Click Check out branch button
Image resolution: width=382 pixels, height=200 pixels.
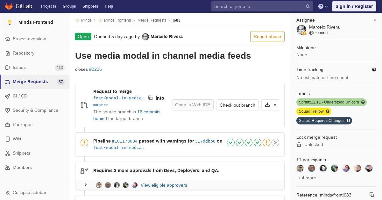[x=237, y=105]
